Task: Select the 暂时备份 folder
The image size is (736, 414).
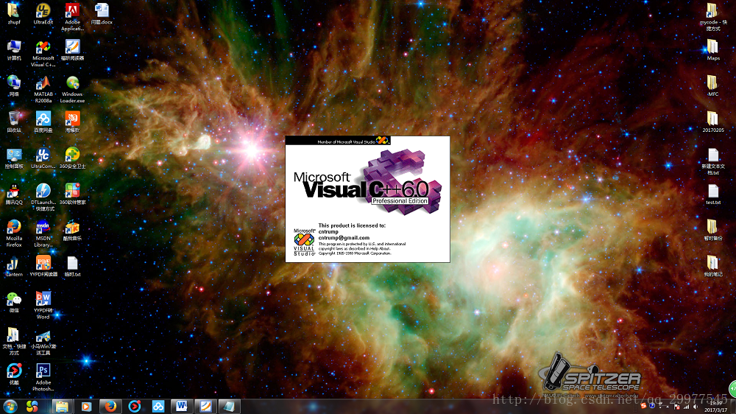Action: pos(713,231)
